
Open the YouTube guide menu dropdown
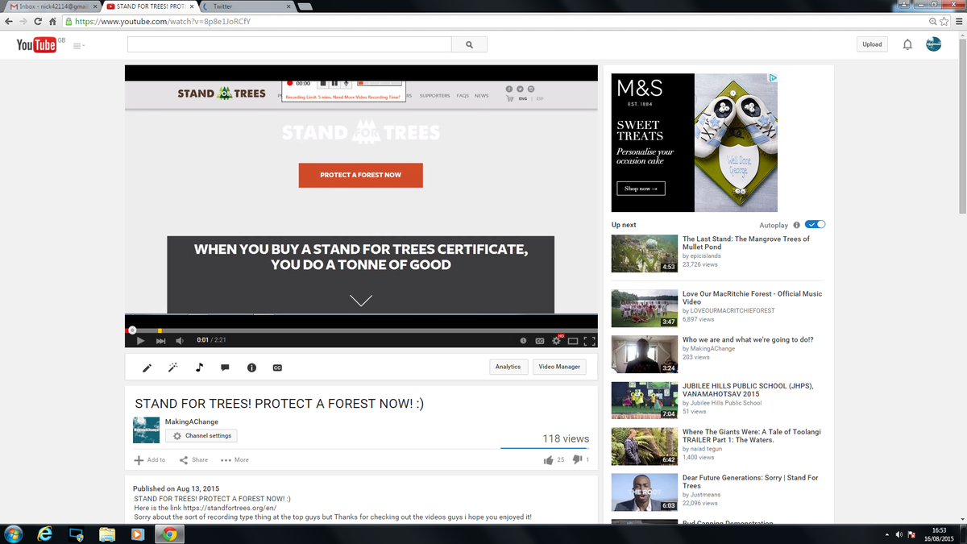[79, 45]
